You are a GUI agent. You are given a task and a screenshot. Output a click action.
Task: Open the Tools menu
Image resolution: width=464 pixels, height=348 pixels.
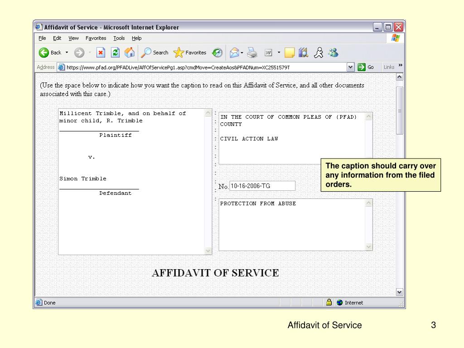(119, 38)
